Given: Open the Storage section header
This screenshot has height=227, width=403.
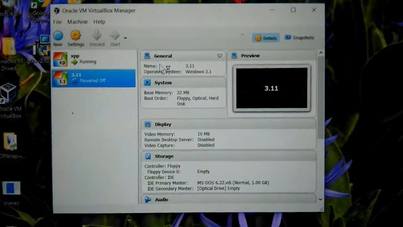Looking at the screenshot, I should click(229, 156).
